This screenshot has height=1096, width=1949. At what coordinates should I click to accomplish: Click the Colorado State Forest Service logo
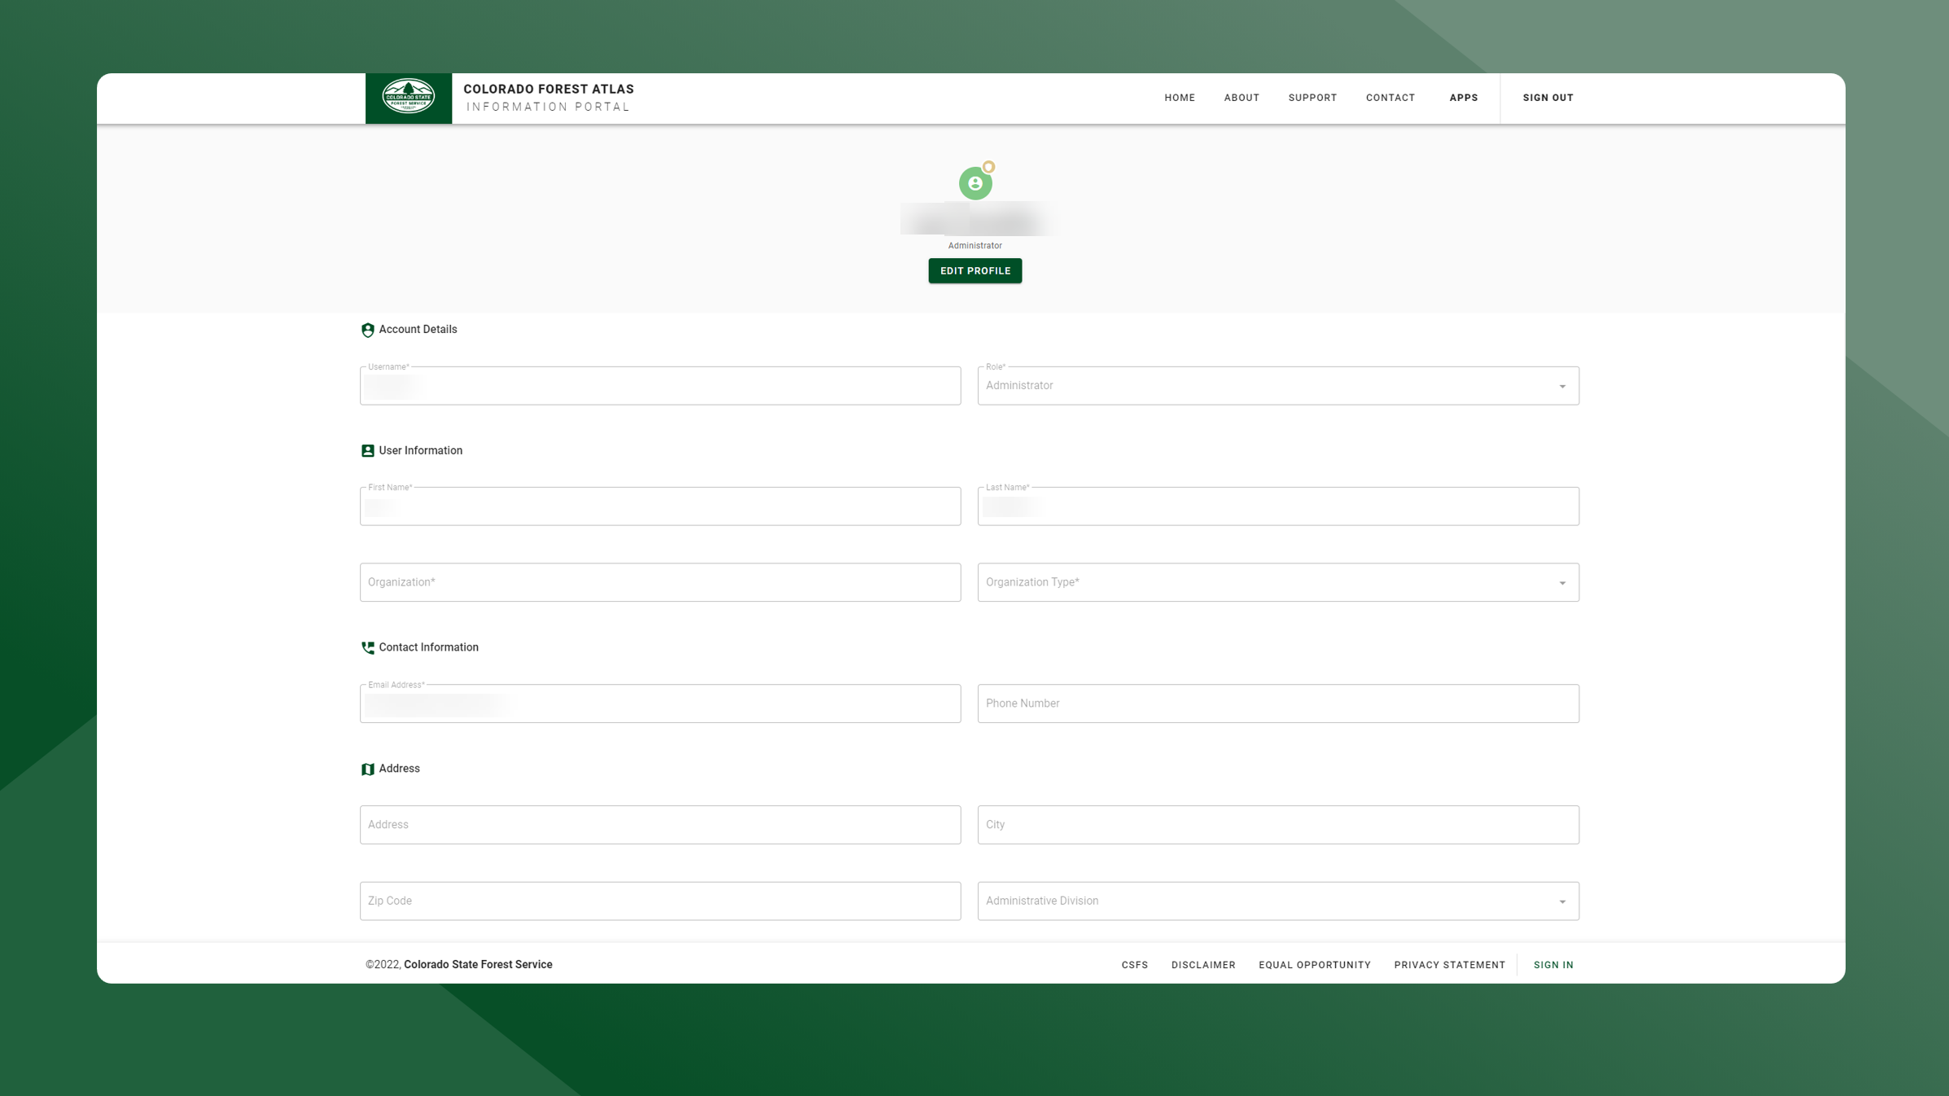pyautogui.click(x=409, y=98)
